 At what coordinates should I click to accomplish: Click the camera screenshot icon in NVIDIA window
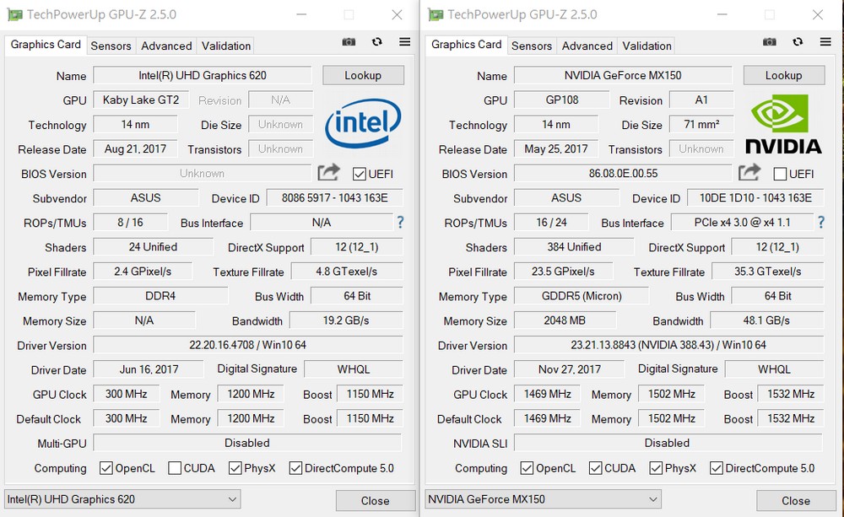pos(769,41)
